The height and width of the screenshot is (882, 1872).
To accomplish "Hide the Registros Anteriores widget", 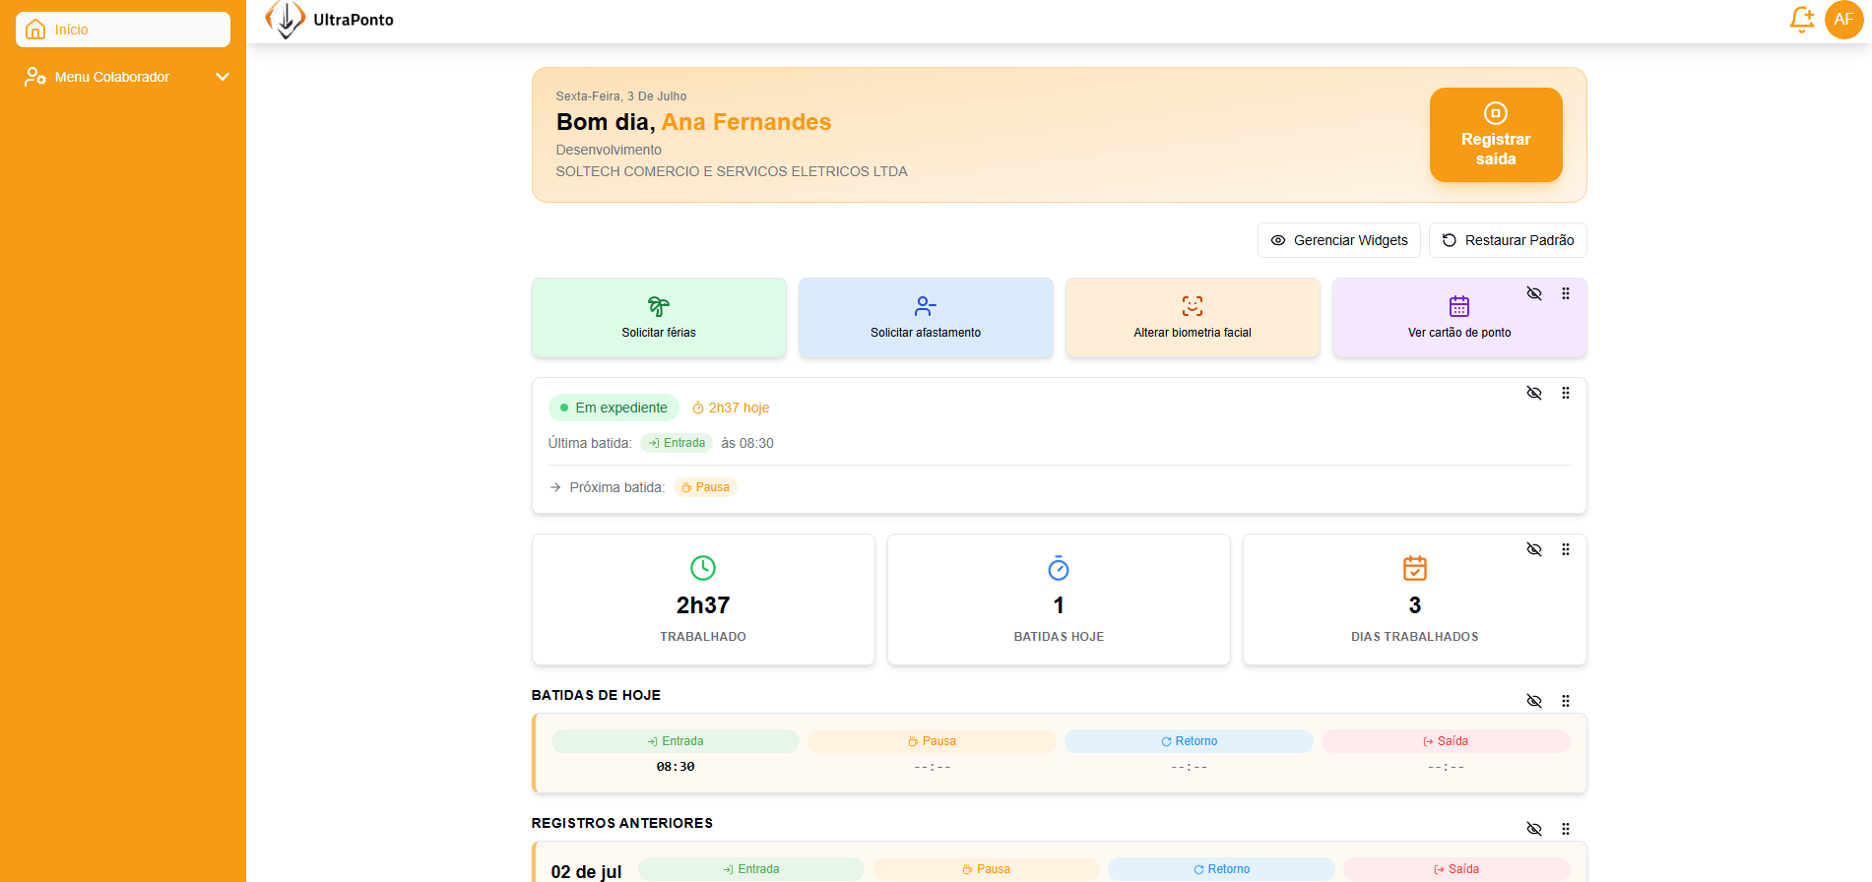I will [1534, 829].
